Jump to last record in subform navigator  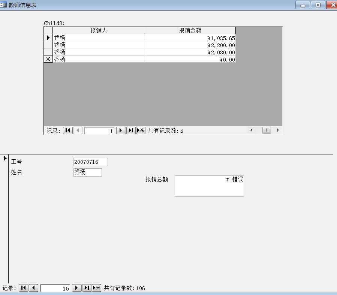click(x=131, y=130)
